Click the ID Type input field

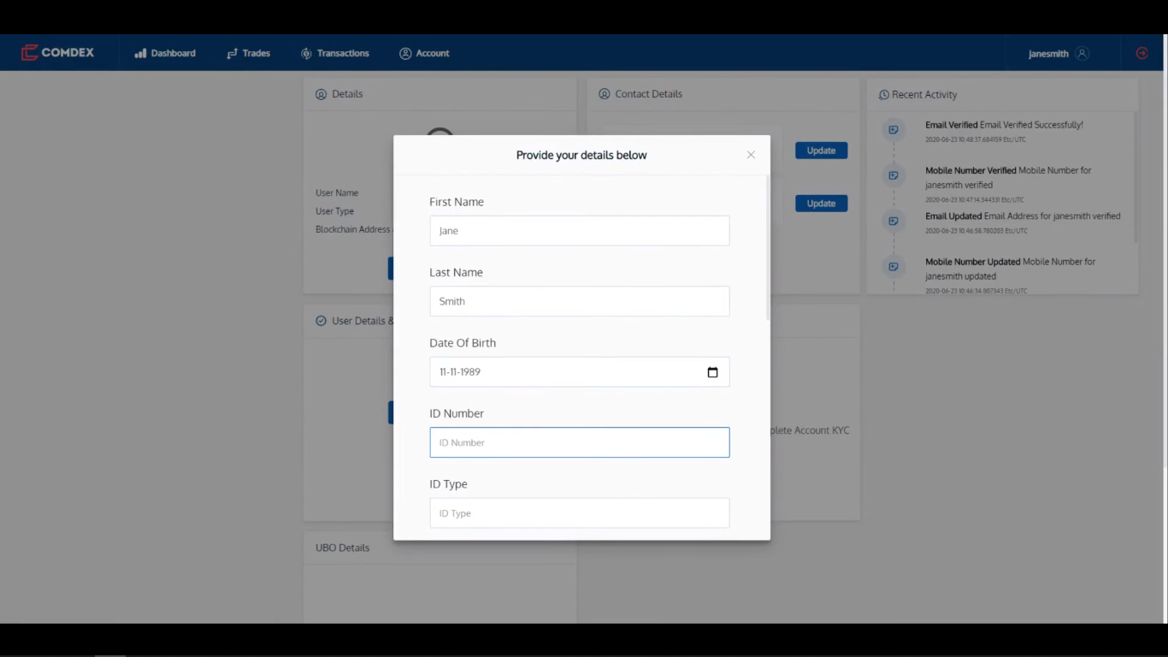click(x=580, y=513)
